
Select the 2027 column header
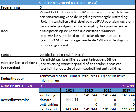[126, 90]
